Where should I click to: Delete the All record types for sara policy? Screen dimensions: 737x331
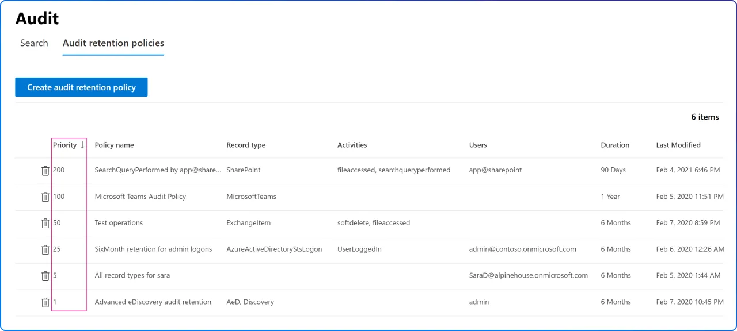(x=45, y=276)
